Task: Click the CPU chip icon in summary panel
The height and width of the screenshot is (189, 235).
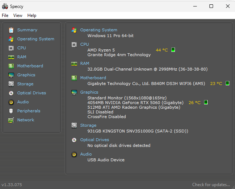Action: tap(74, 45)
